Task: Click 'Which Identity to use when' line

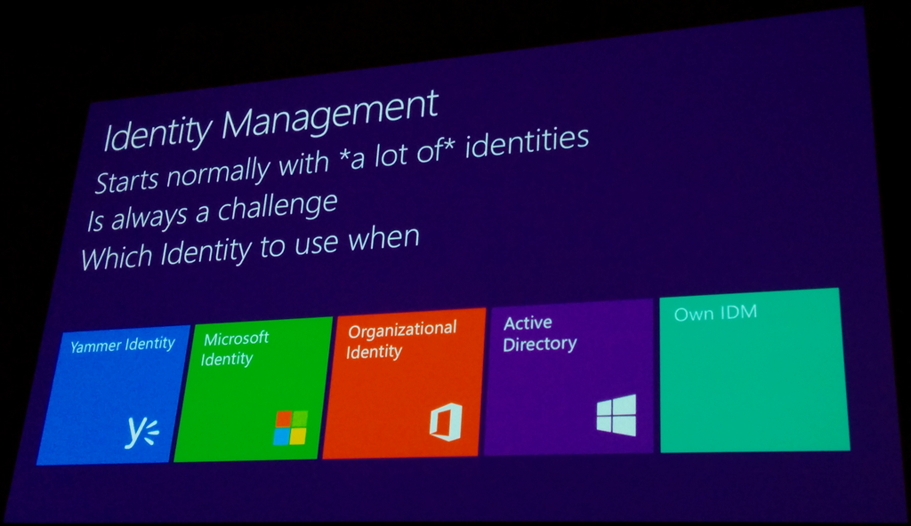Action: point(250,248)
